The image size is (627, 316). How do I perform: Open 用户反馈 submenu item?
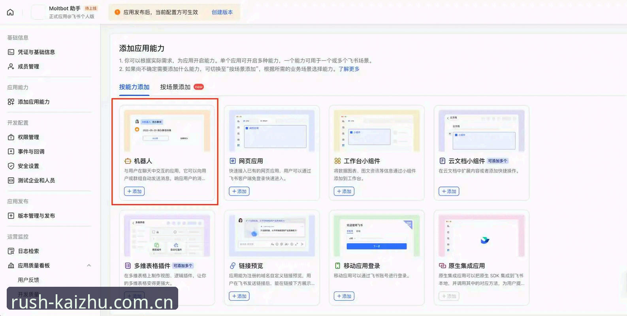28,280
